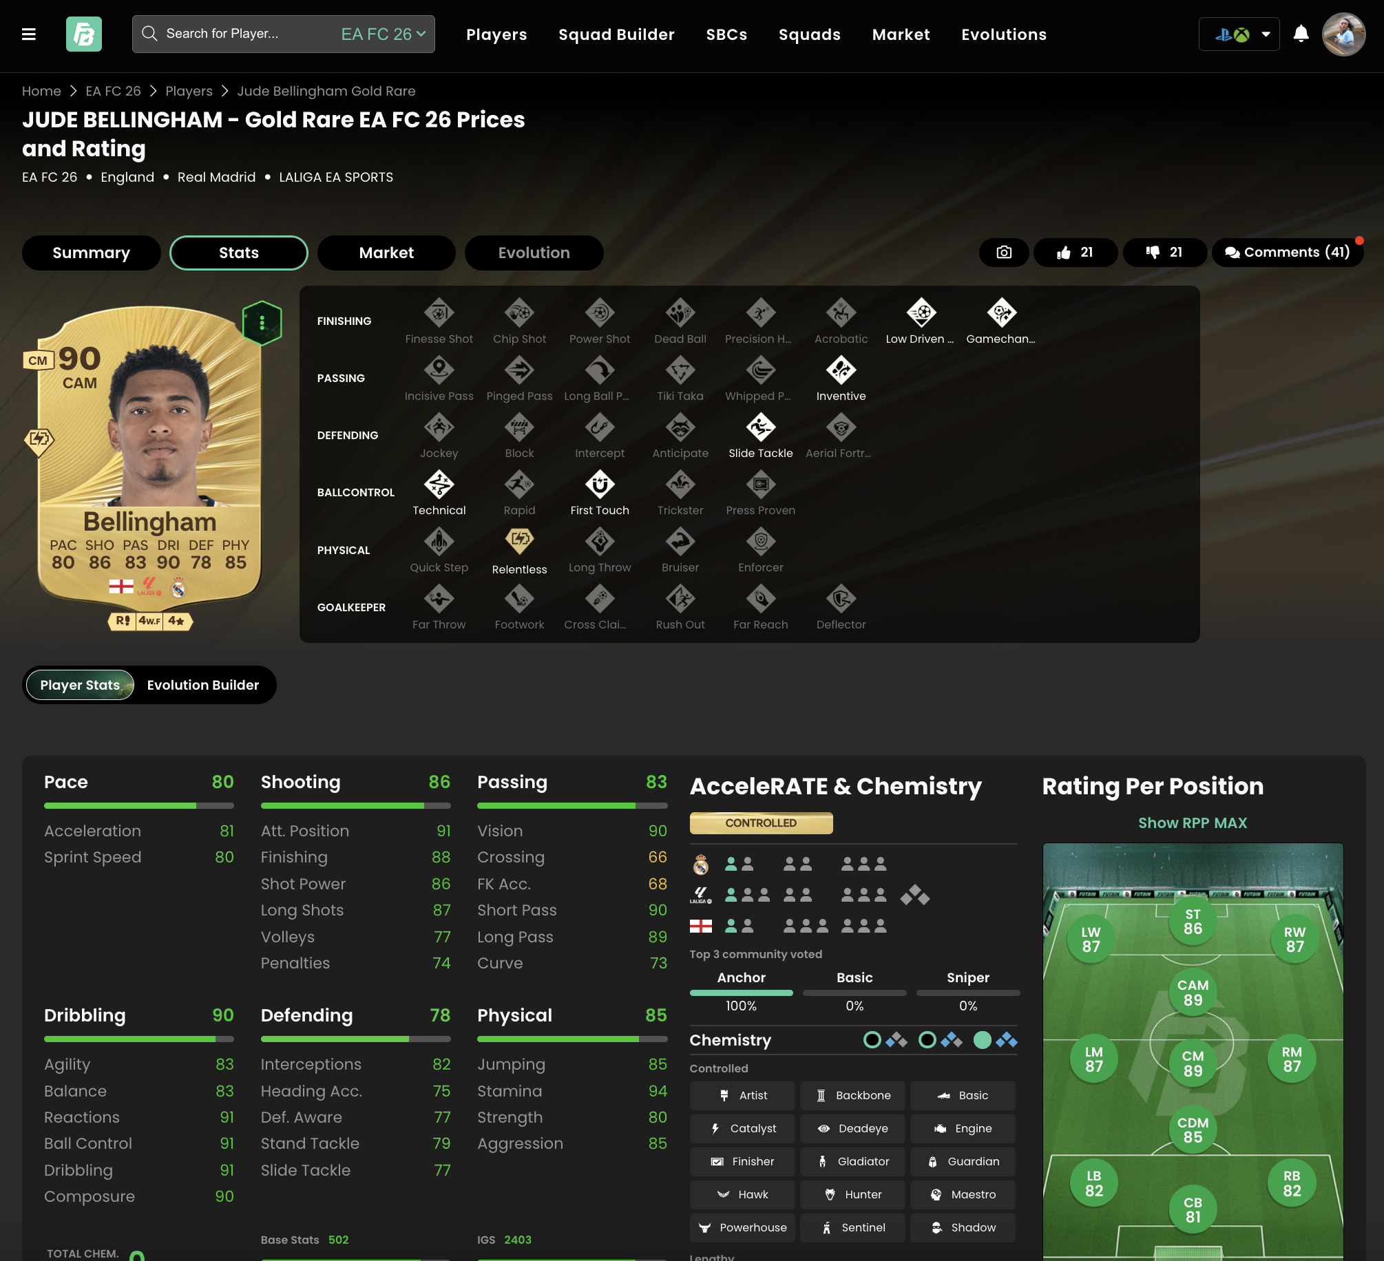Image resolution: width=1384 pixels, height=1261 pixels.
Task: Open the hamburger menu
Action: [x=29, y=34]
